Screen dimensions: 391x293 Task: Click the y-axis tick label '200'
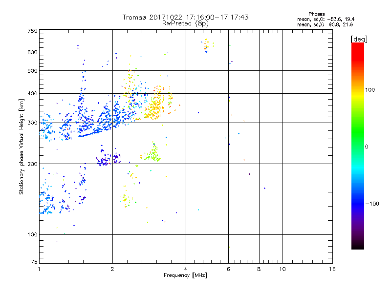point(33,164)
